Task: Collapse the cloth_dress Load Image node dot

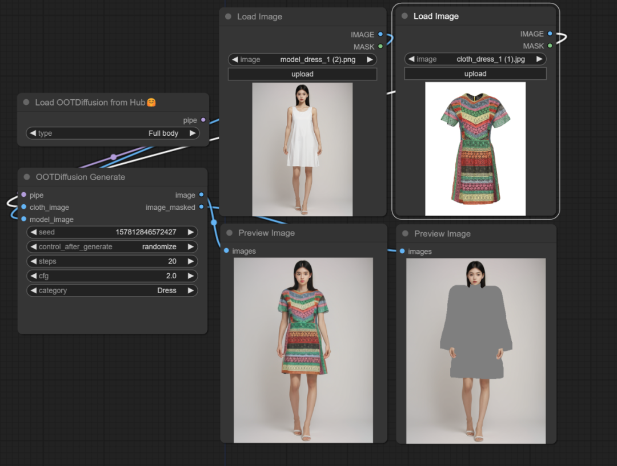Action: (x=404, y=16)
